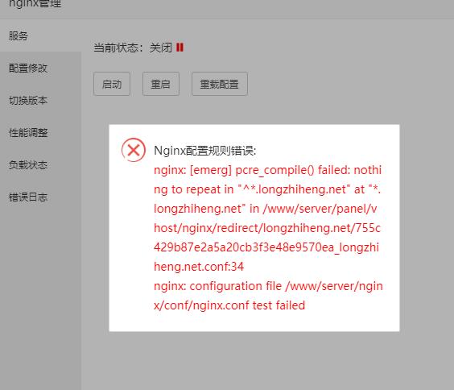This screenshot has width=454, height=390.
Task: Click the Nginx配置规则错误 heading
Action: tap(205, 151)
